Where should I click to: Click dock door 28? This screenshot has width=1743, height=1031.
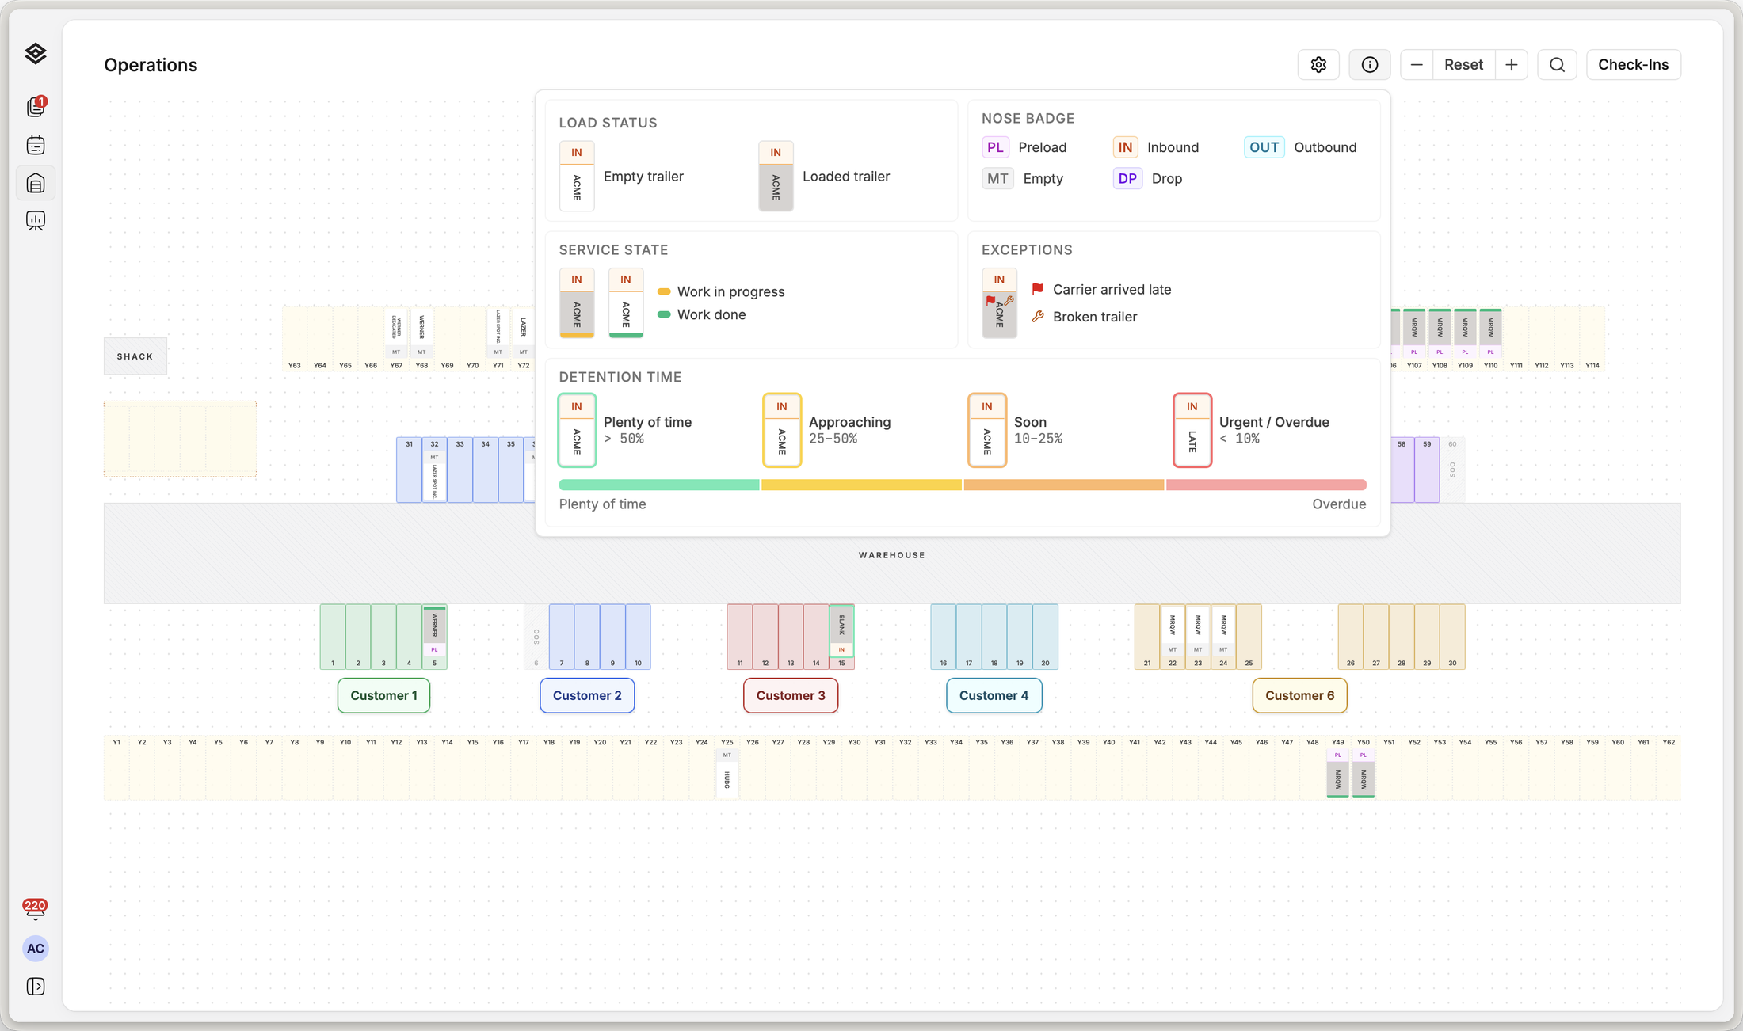click(1402, 637)
